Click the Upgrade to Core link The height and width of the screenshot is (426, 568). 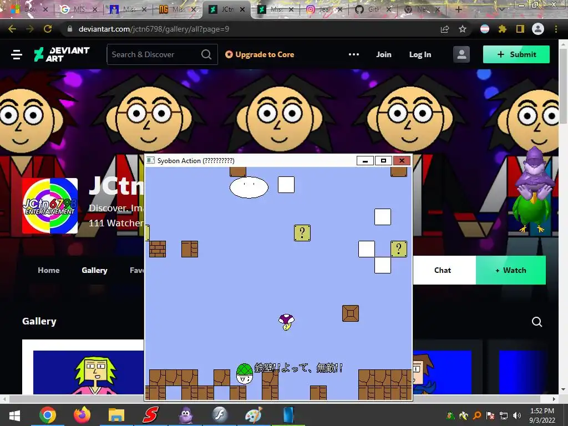pyautogui.click(x=260, y=55)
